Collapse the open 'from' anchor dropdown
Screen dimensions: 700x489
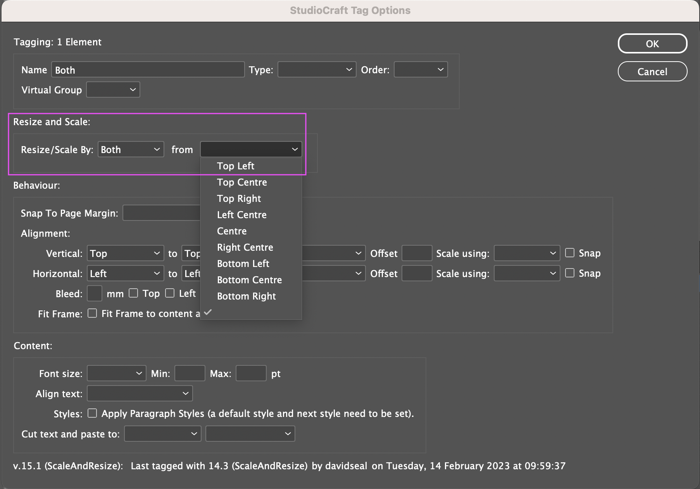pyautogui.click(x=251, y=150)
